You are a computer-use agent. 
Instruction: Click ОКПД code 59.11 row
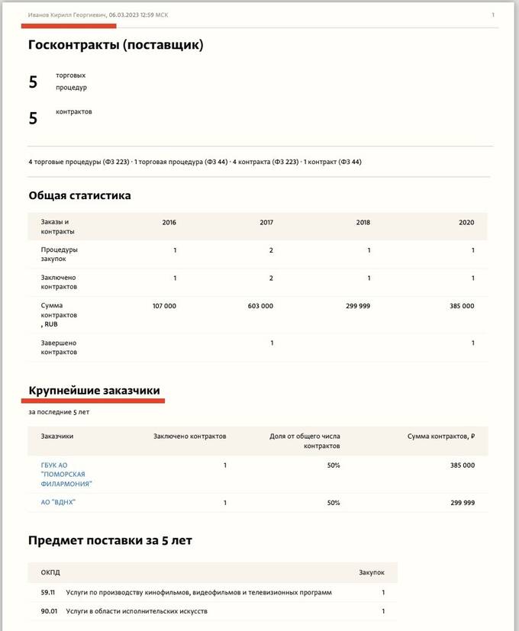point(213,592)
